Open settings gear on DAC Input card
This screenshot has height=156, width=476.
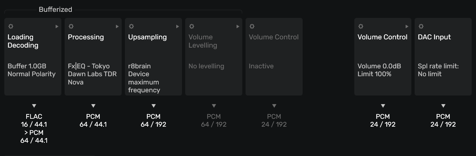click(421, 26)
